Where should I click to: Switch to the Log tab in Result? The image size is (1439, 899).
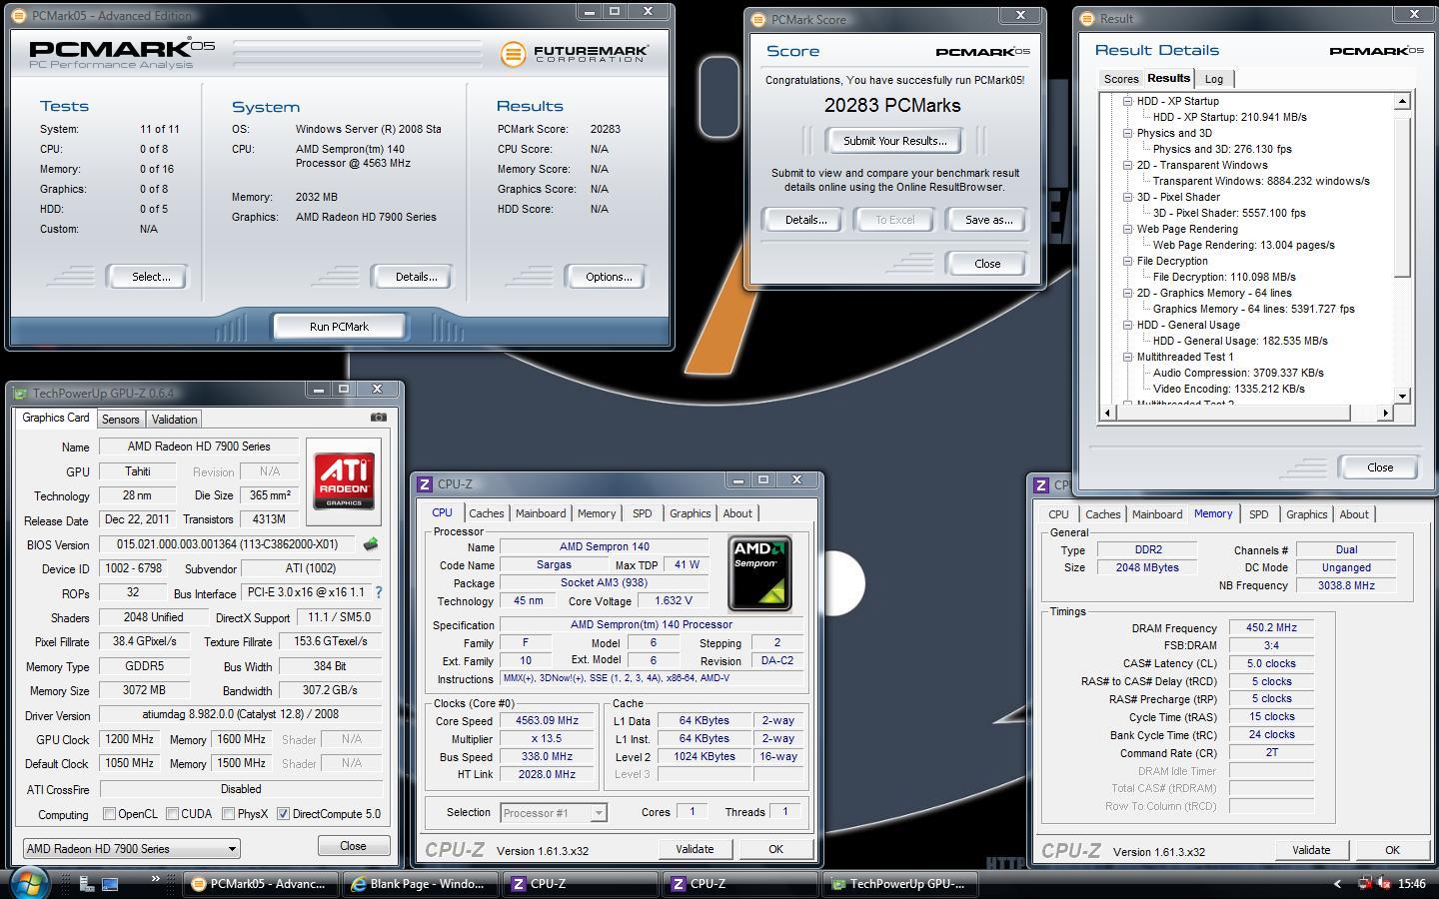1213,79
